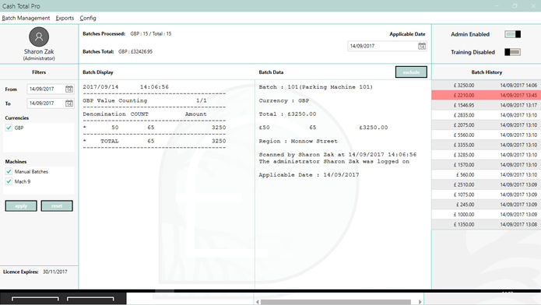Click the apply filters button
541x305 pixels.
(x=21, y=206)
